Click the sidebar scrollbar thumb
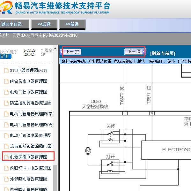The height and width of the screenshot is (191, 191). [x=55, y=178]
